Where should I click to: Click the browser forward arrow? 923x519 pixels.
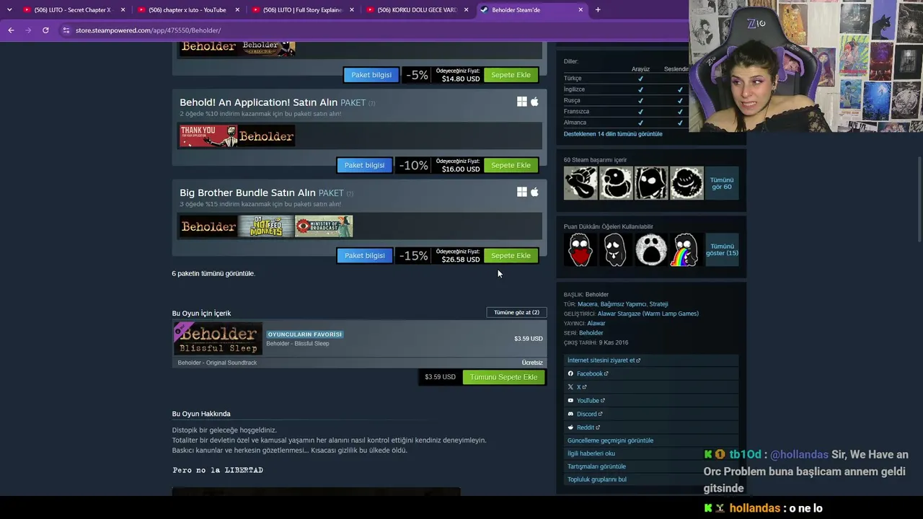point(28,30)
